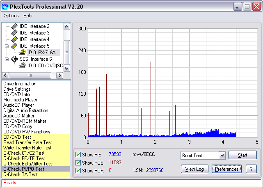This screenshot has height=188, width=263.
Task: Open CD/DVD Info
Action: click(16, 94)
